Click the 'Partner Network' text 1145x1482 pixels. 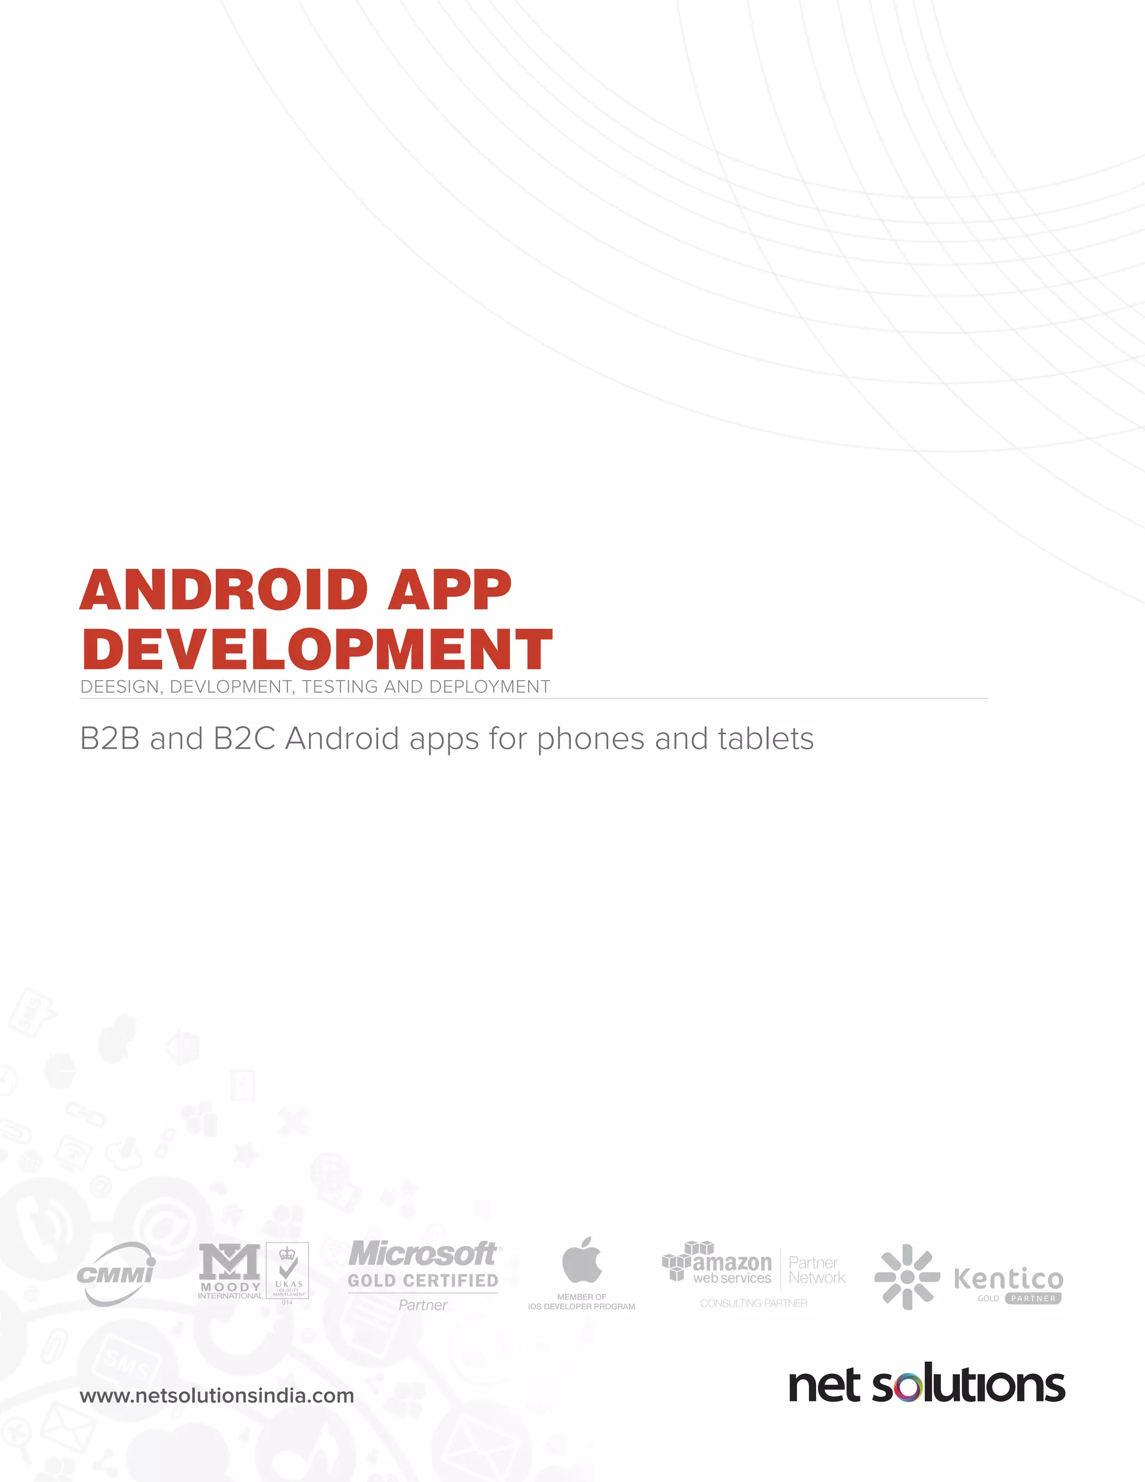816,1270
